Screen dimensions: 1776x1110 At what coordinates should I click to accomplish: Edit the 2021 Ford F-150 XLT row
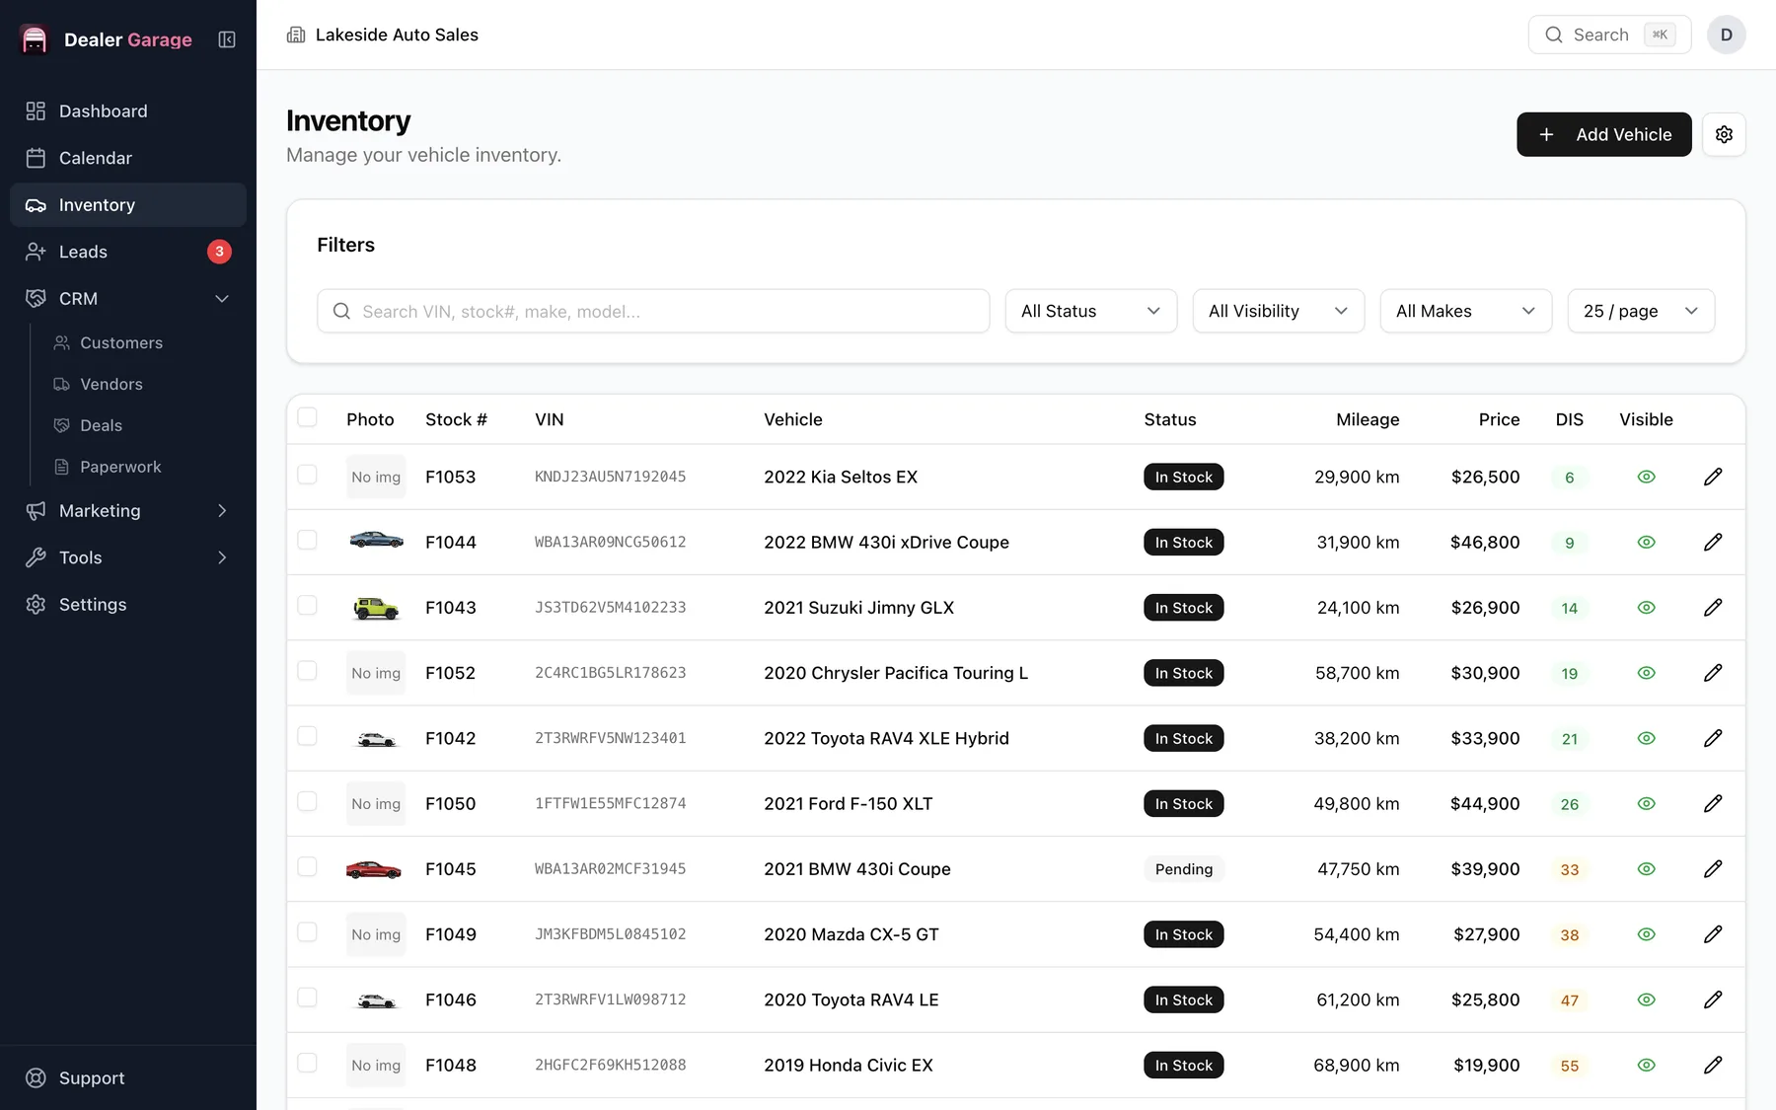click(x=1713, y=804)
